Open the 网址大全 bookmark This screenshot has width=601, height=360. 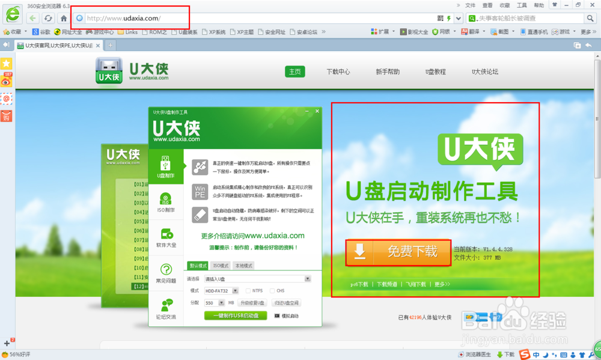pos(69,32)
